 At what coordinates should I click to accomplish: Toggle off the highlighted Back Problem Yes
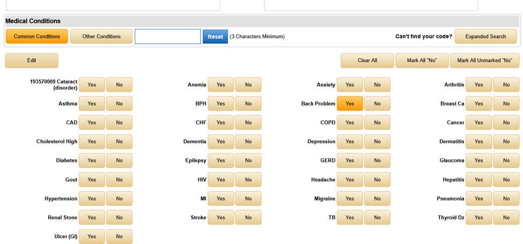[350, 103]
